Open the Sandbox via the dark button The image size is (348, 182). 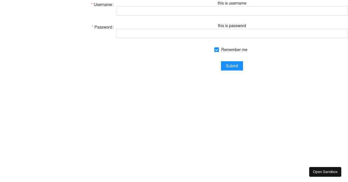[x=325, y=172]
